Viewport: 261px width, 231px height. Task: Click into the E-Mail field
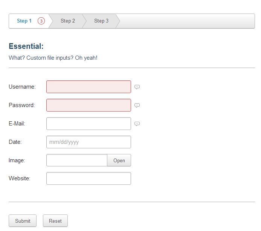tap(89, 124)
